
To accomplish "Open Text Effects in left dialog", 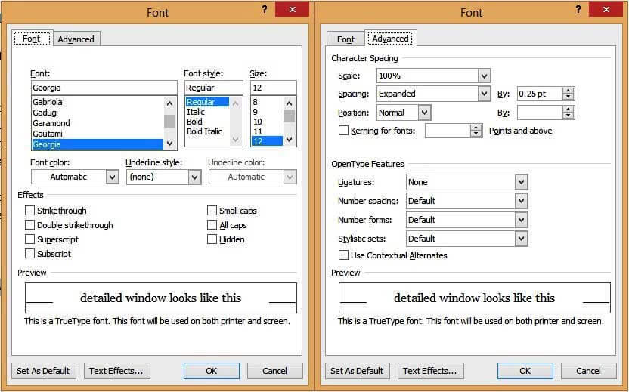I will click(x=116, y=371).
